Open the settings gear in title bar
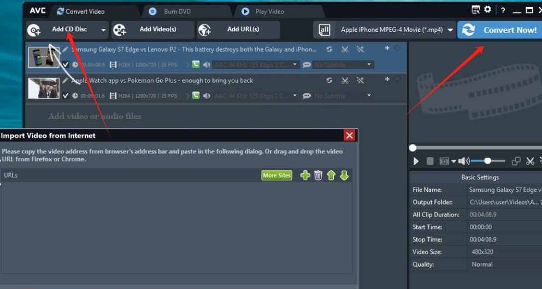This screenshot has height=289, width=542. coord(487,10)
